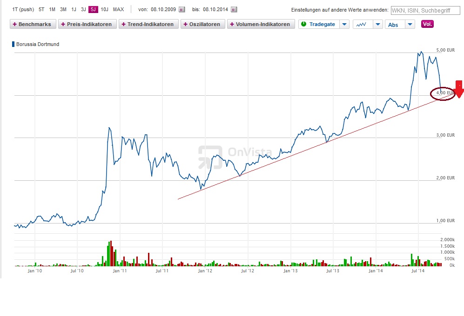Viewport: 464px width, 316px height.
Task: Click the blue Borussia Dortmund legend marker
Action: pos(13,44)
